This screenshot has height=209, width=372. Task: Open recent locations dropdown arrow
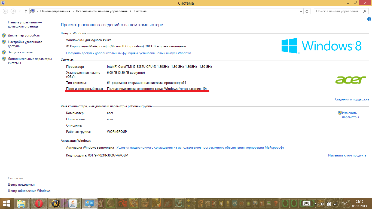click(20, 11)
